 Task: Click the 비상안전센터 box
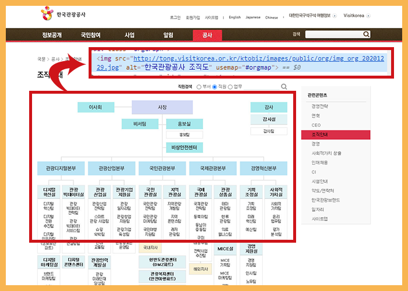(x=185, y=148)
